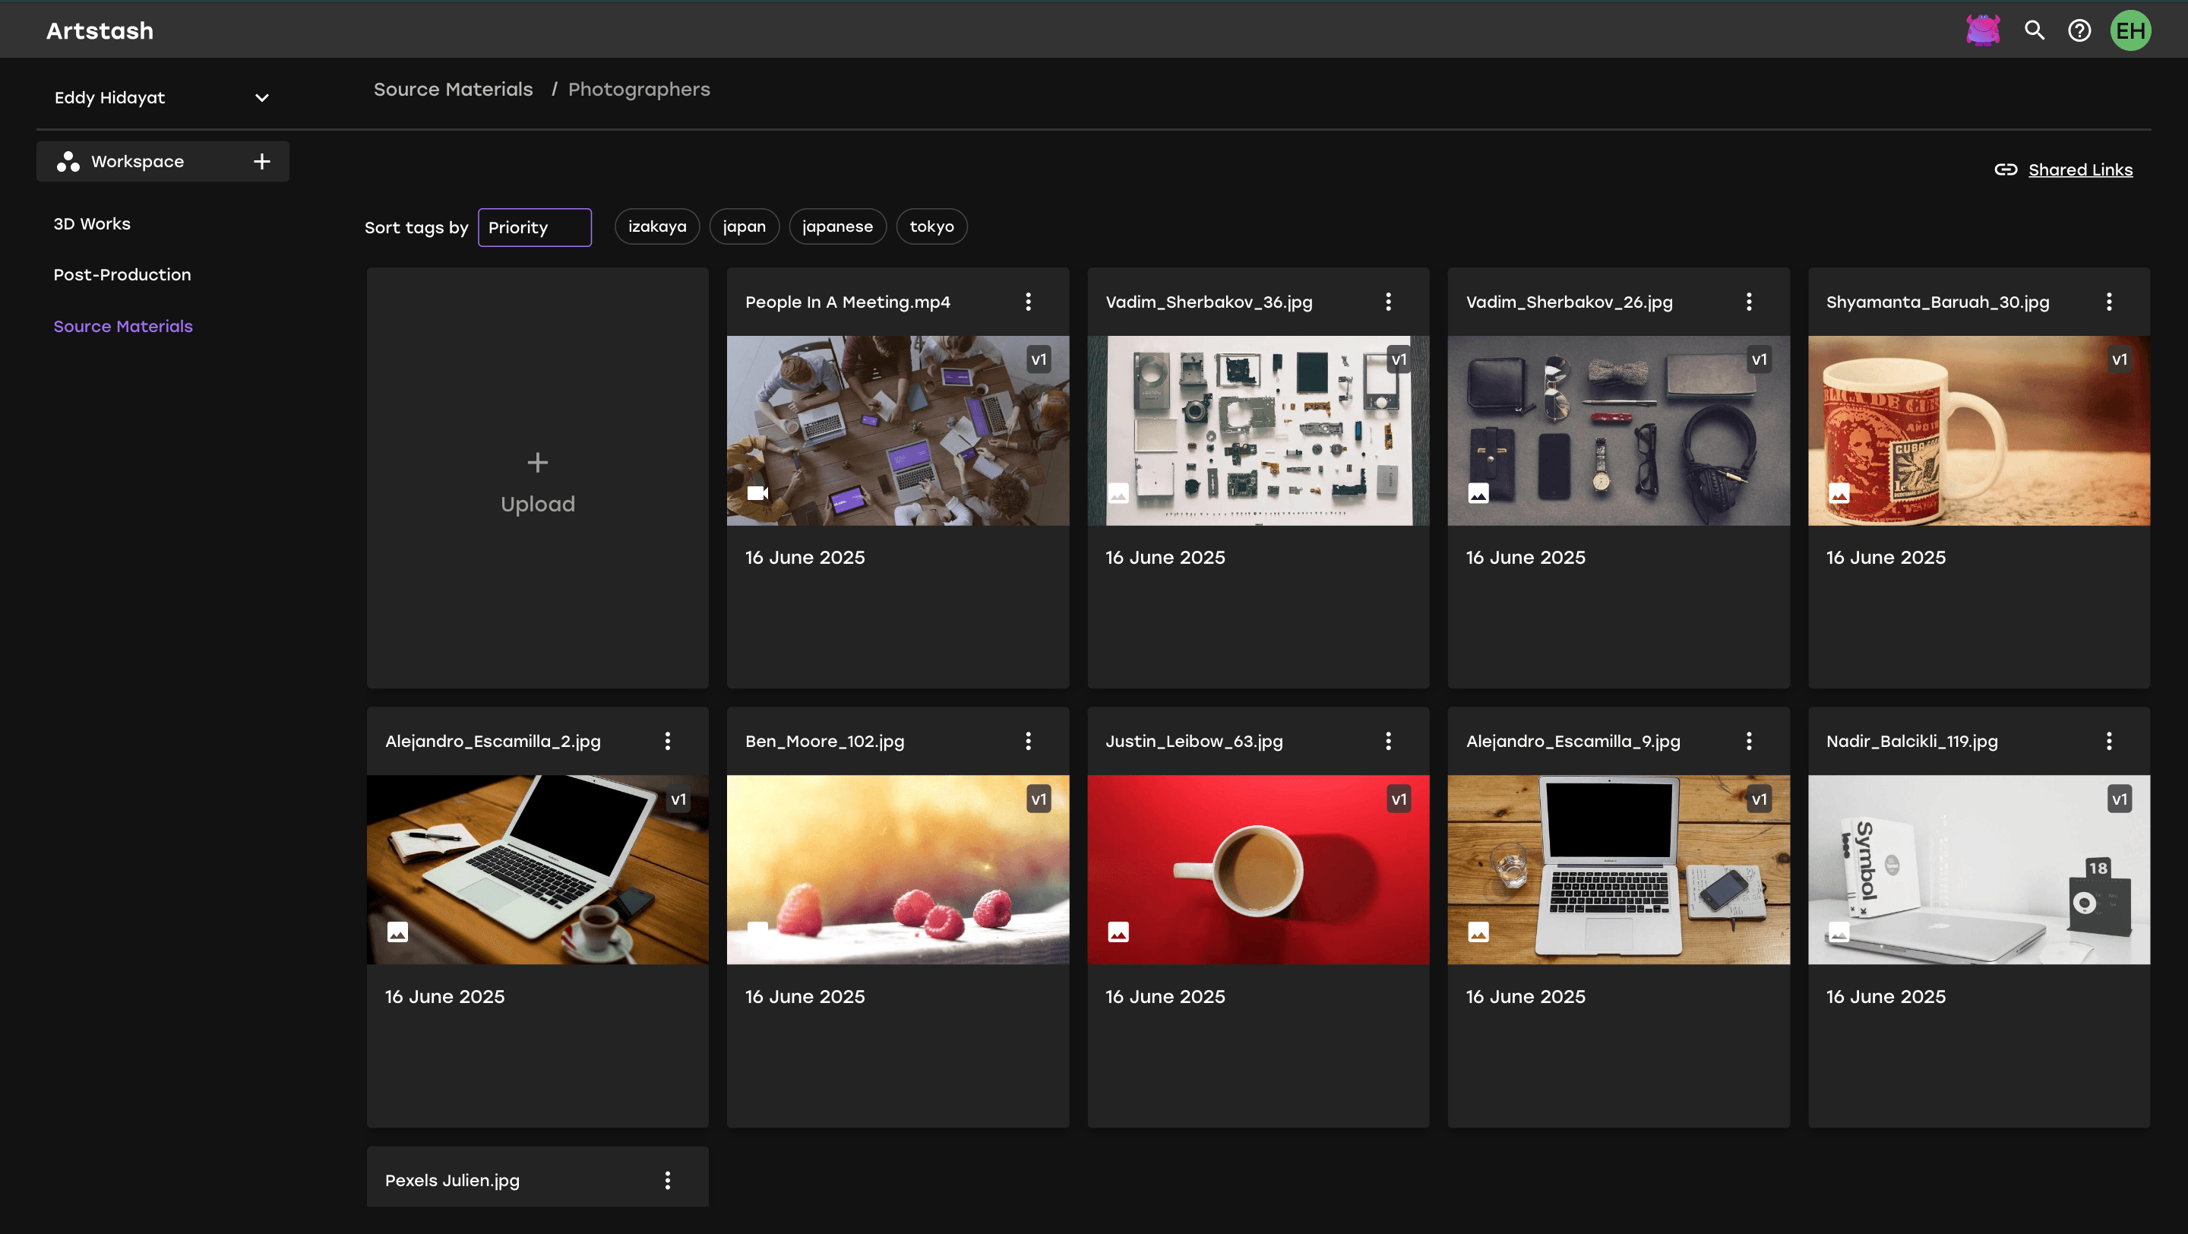Open kebab menu for Justin_Leibow_63.jpg
Screen dimensions: 2188x1234
[x=1388, y=741]
